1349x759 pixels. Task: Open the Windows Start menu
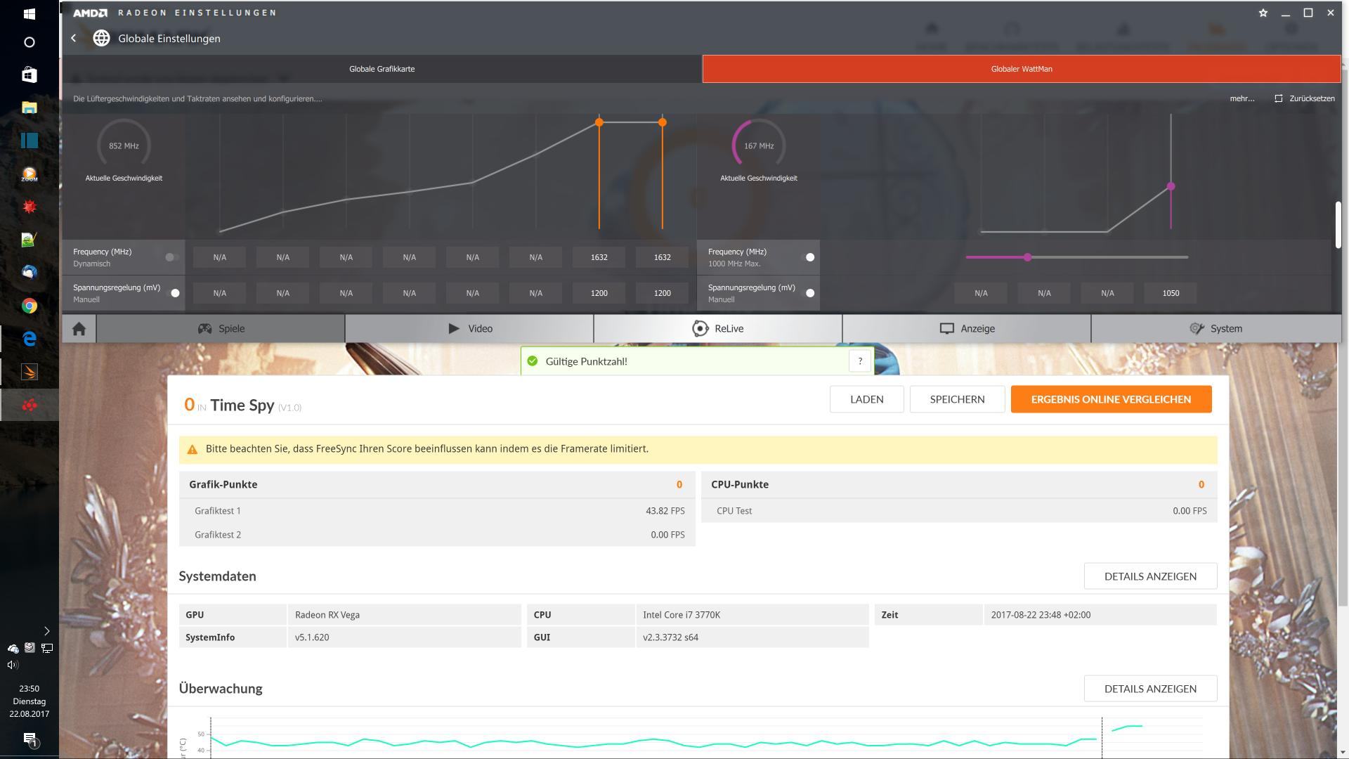29,13
